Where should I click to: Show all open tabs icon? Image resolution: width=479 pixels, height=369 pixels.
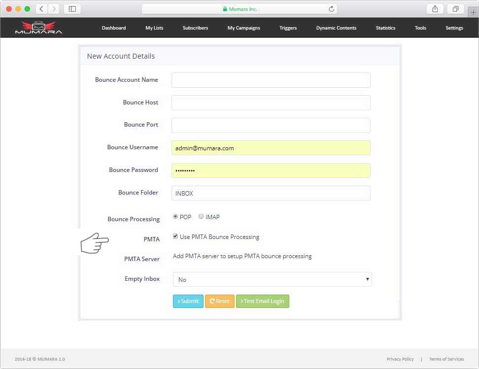click(455, 8)
